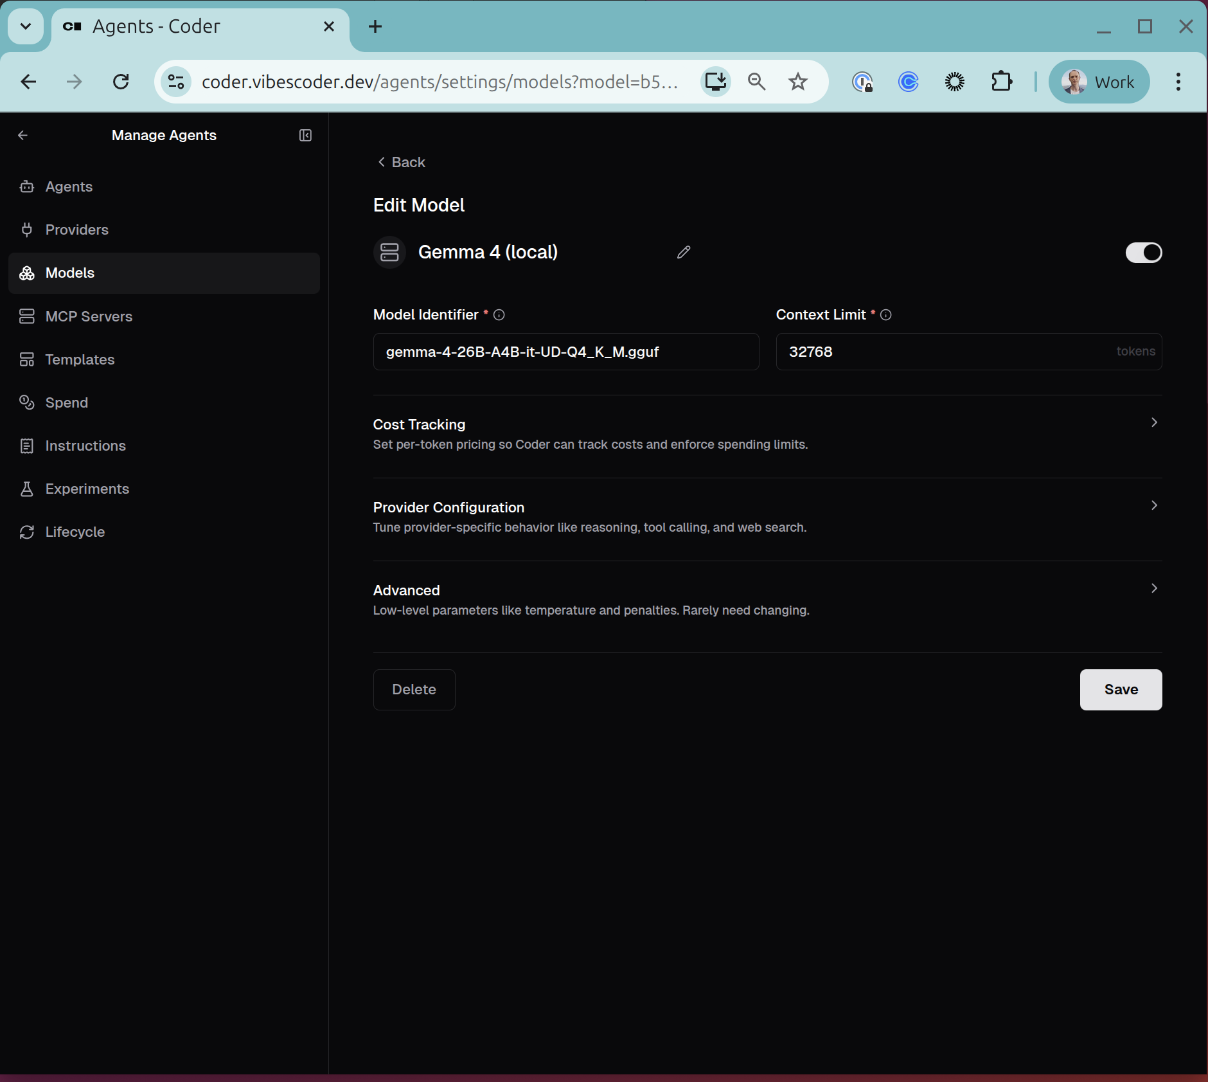Screen dimensions: 1208x1082
Task: Click the install app icon in address bar
Action: coord(715,82)
